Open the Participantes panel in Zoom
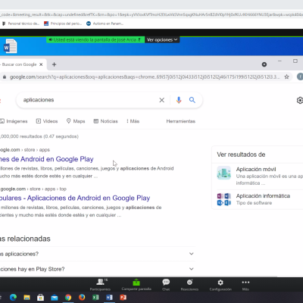This screenshot has width=303, height=303. (x=101, y=285)
